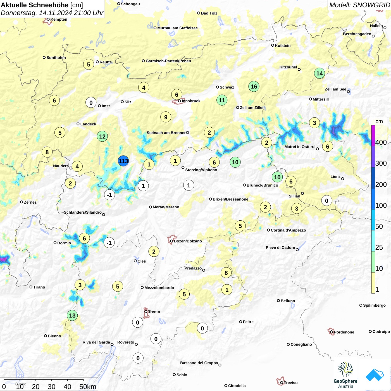The height and width of the screenshot is (391, 391).
Task: Click the Garmisch-Partenkirchen label
Action: click(x=168, y=61)
